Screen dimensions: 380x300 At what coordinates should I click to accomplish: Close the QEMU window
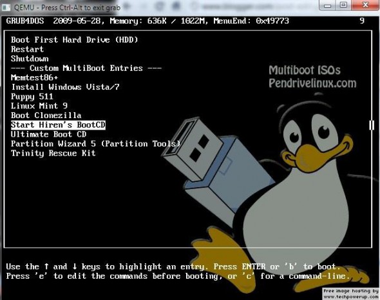pyautogui.click(x=365, y=5)
